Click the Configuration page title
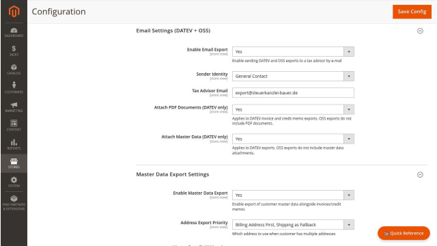437x246 pixels. (59, 12)
